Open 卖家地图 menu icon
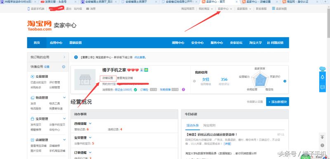The width and height of the screenshot is (330, 159). (273, 9)
